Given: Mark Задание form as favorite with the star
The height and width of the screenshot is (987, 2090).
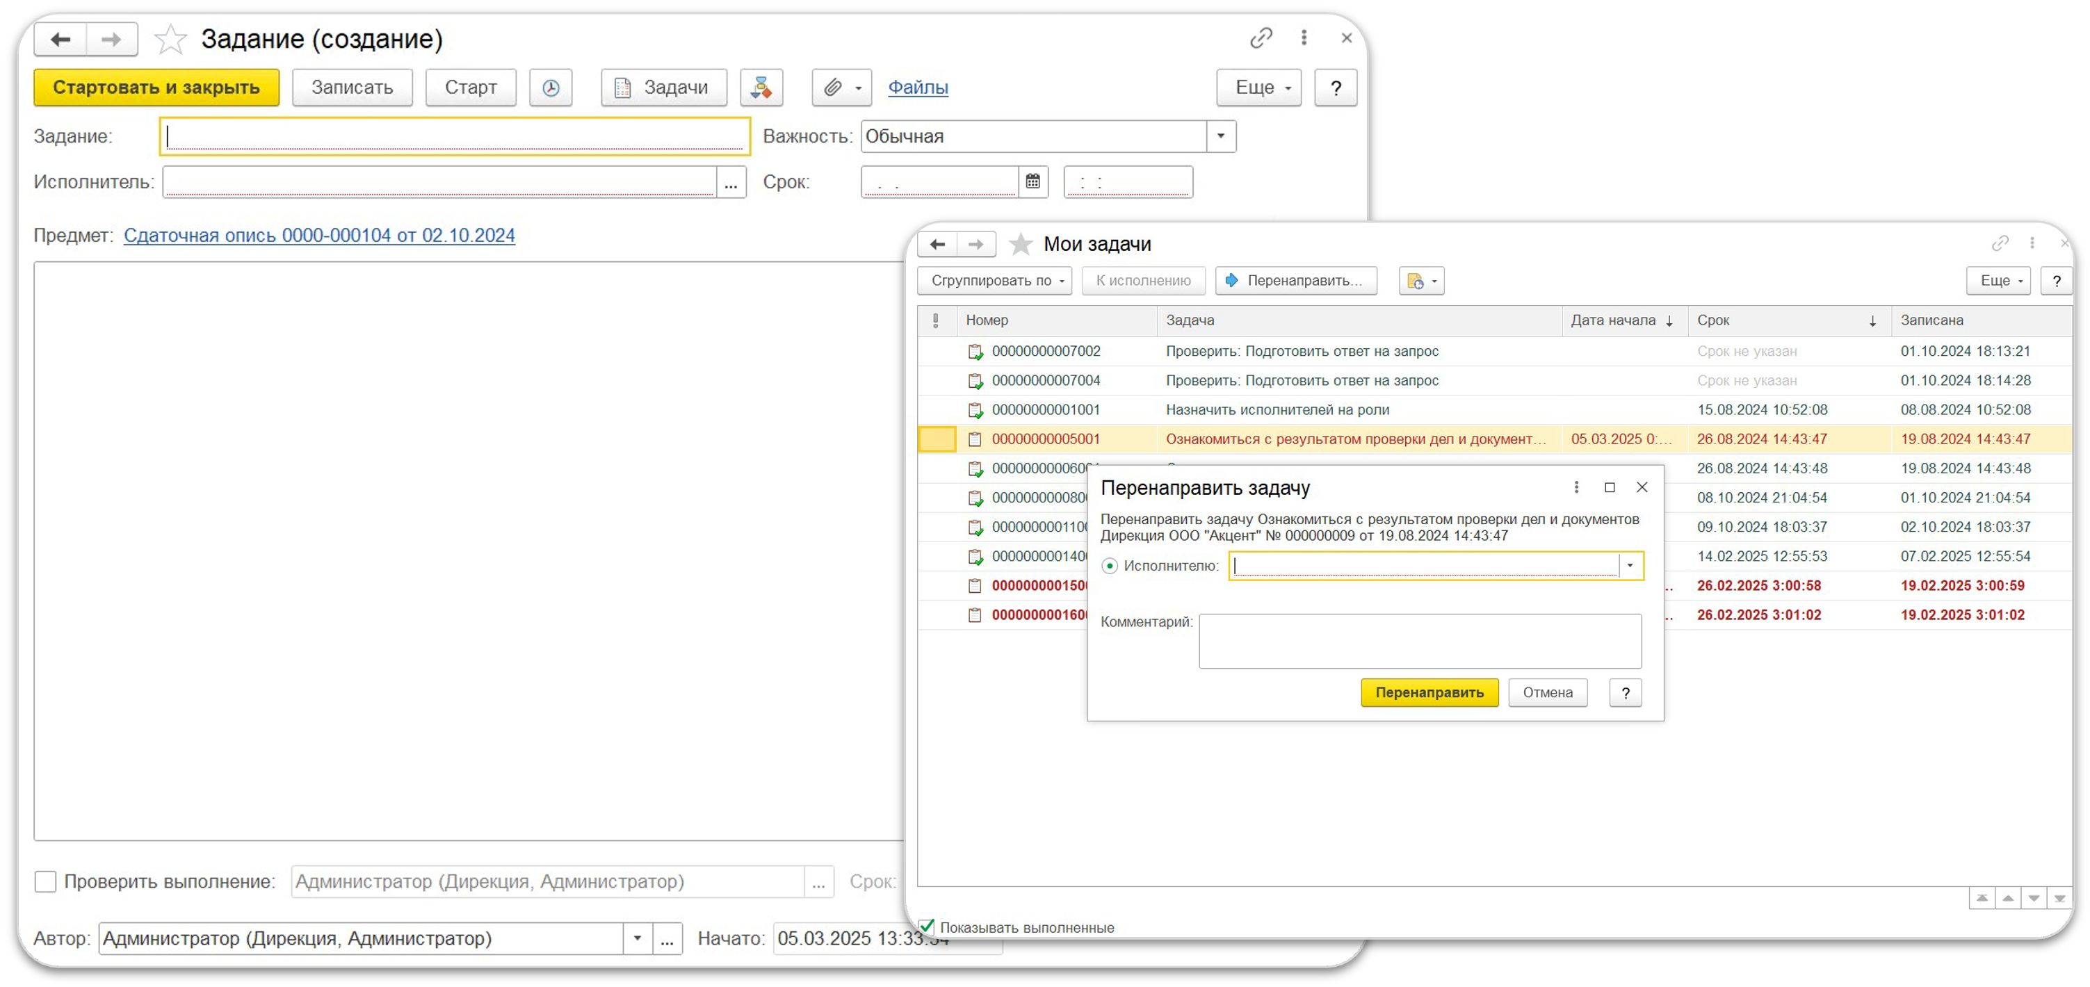Looking at the screenshot, I should [x=170, y=39].
